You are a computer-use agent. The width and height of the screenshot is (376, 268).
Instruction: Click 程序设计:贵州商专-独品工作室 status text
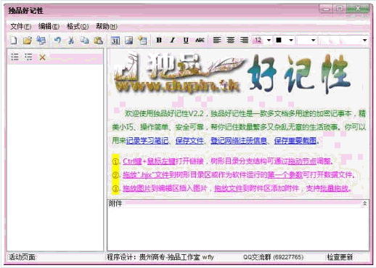point(160,257)
